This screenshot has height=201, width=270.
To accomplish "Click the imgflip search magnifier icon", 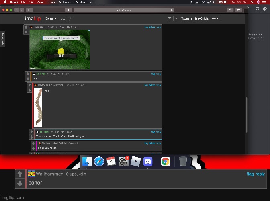I will (71, 18).
